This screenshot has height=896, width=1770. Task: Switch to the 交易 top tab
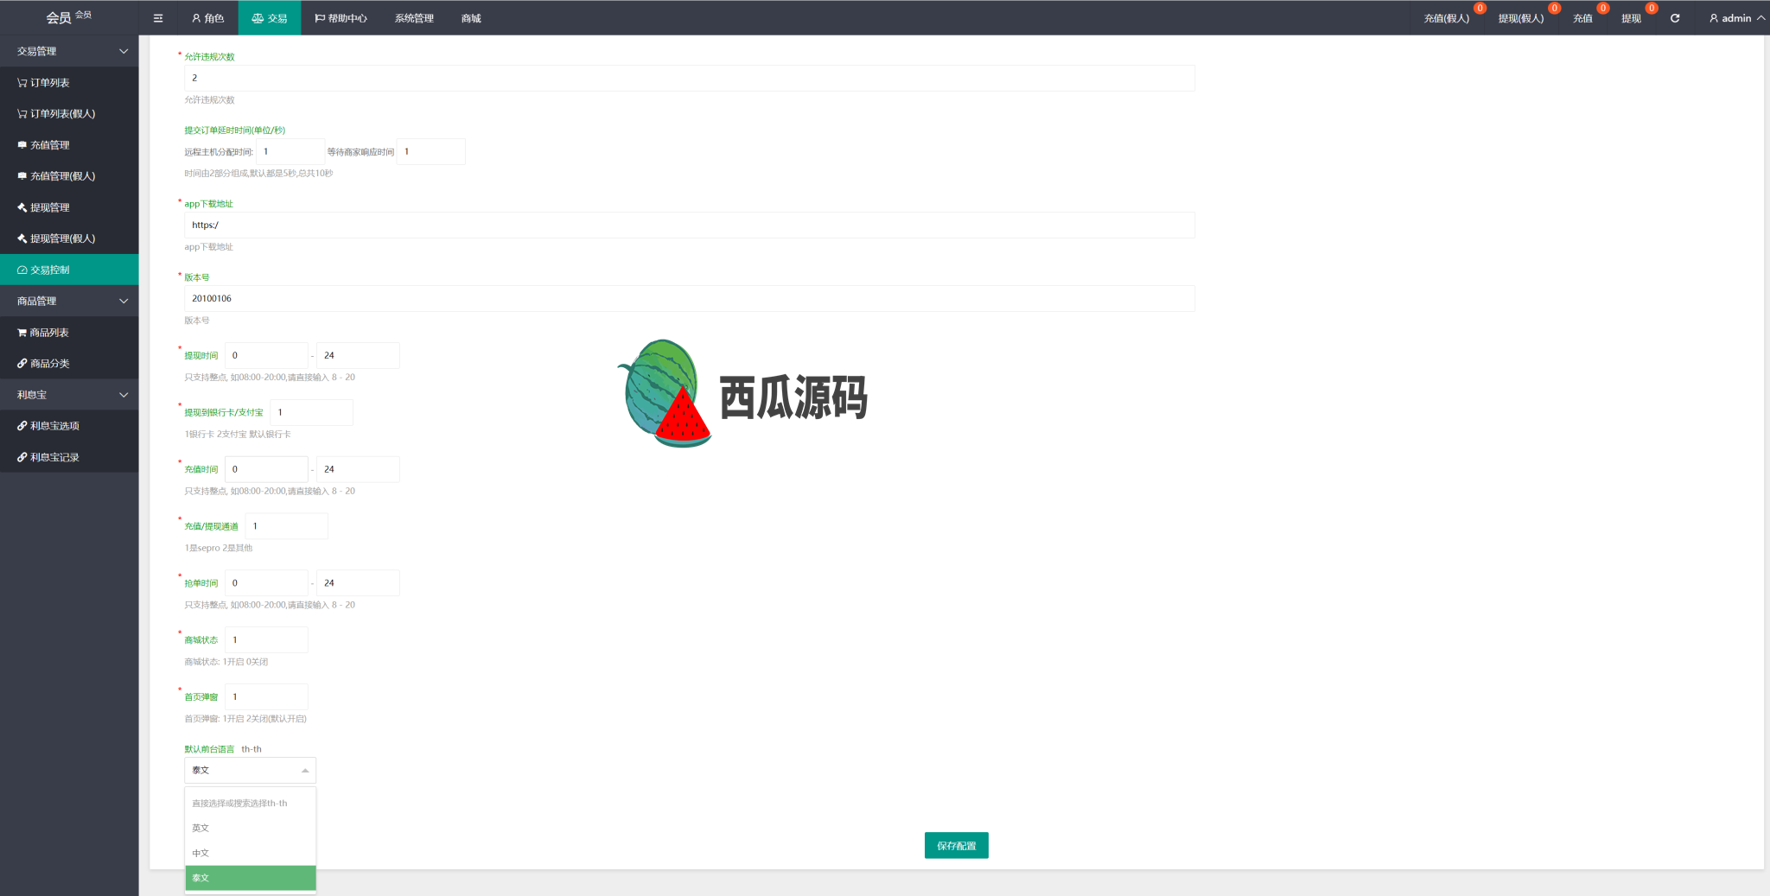pyautogui.click(x=270, y=17)
